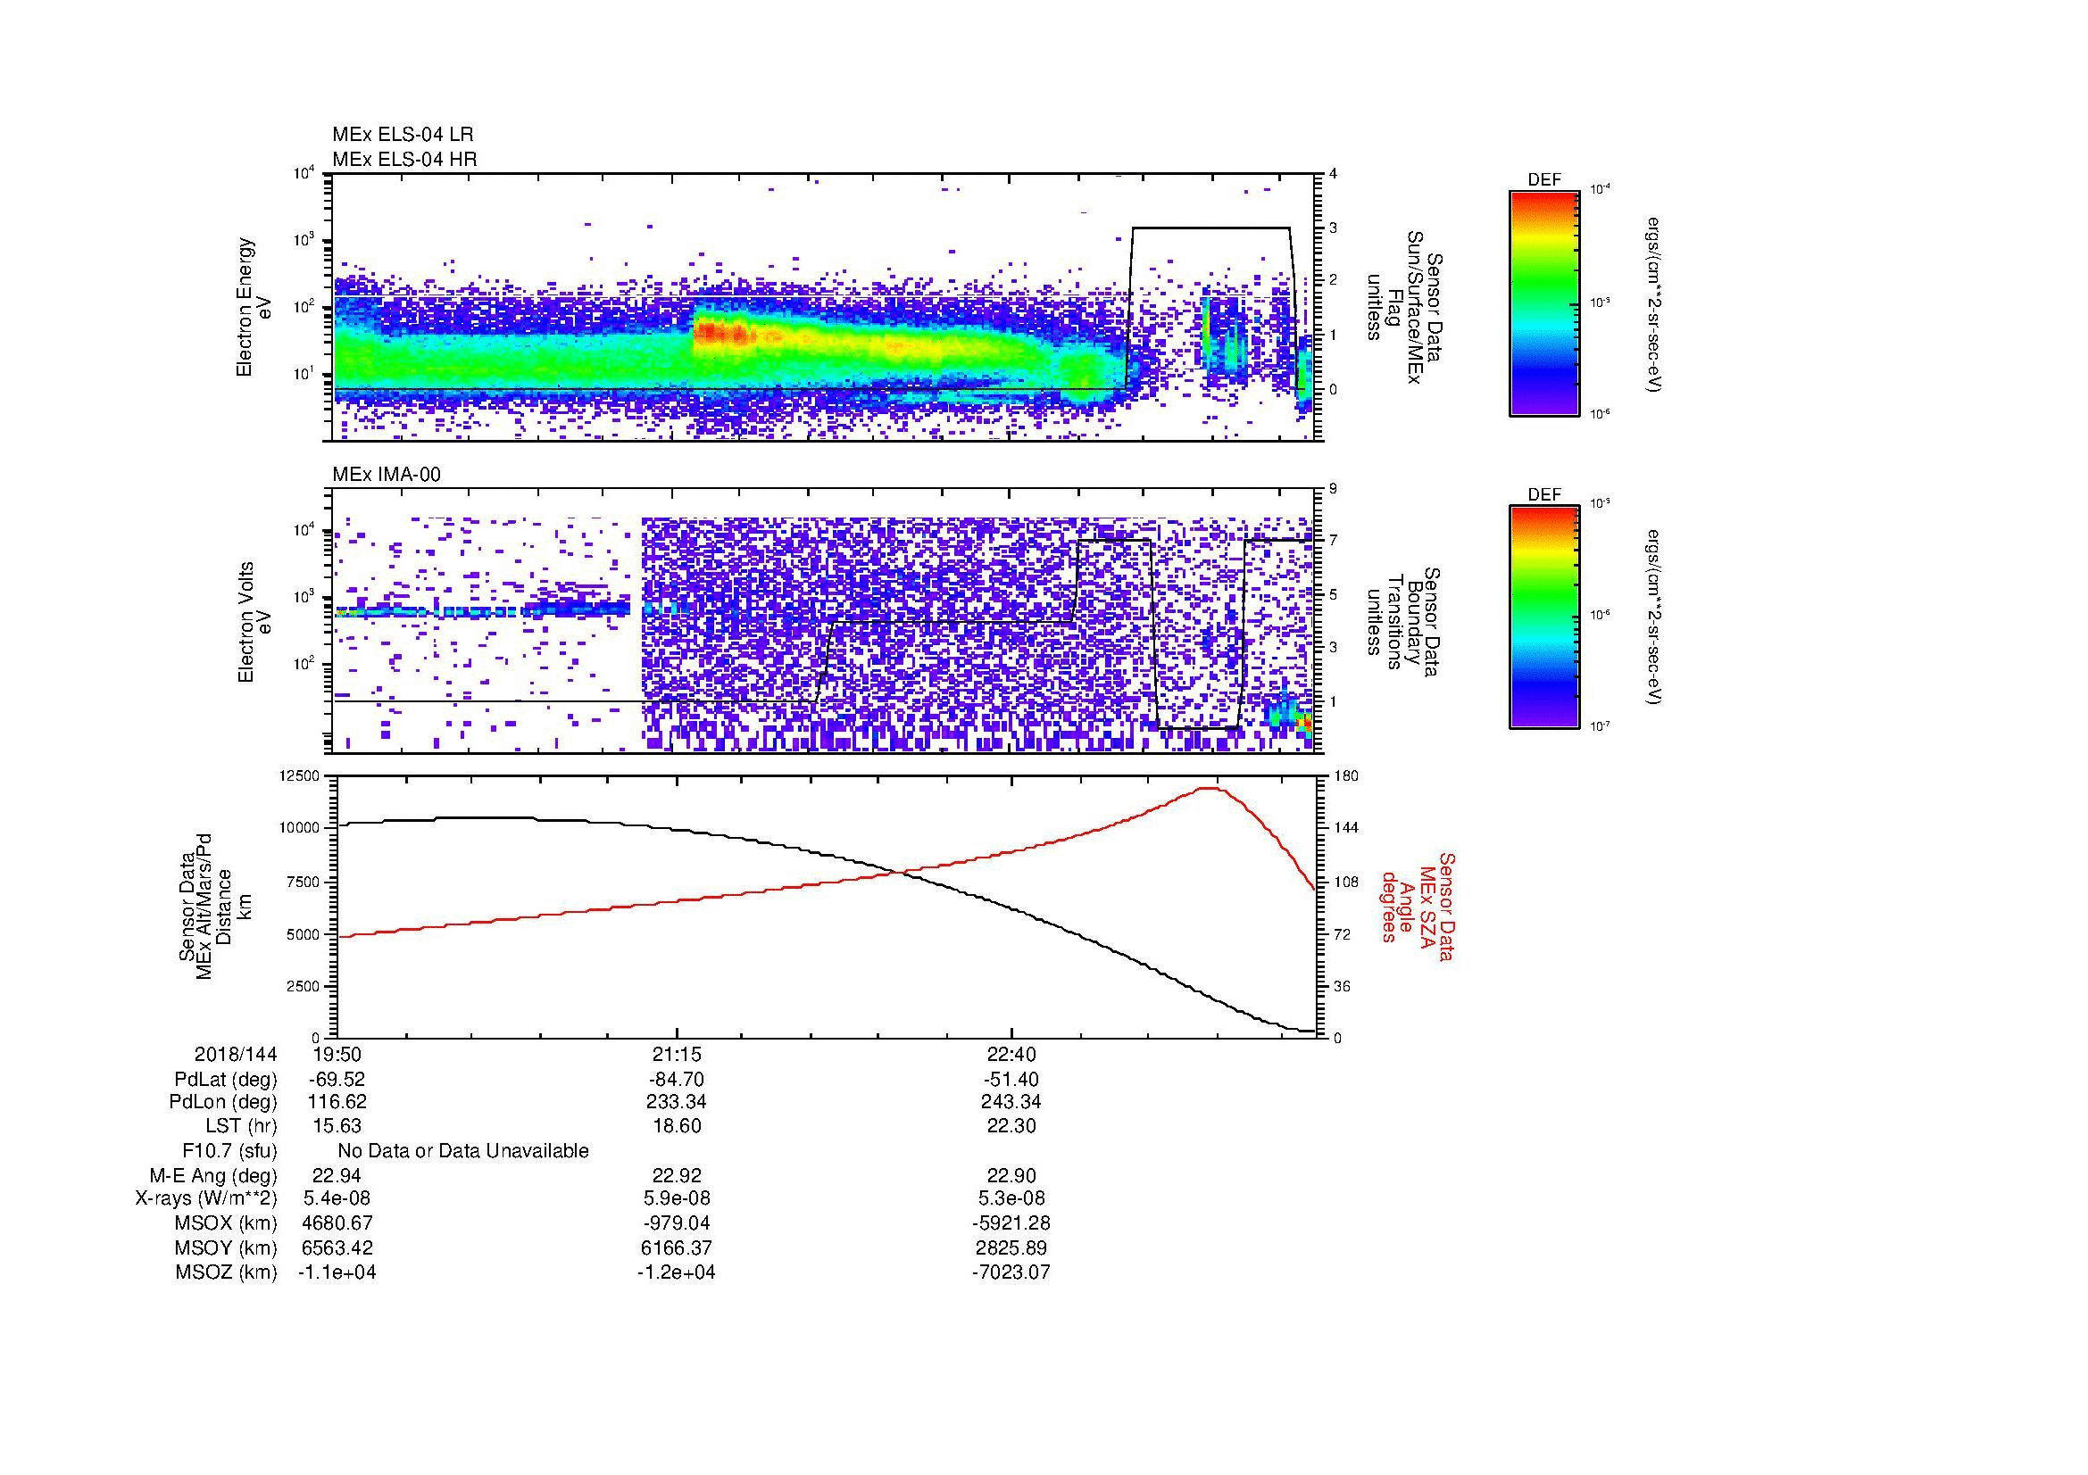Click the date label '2018/144'
The width and height of the screenshot is (2088, 1475).
pyautogui.click(x=236, y=1054)
